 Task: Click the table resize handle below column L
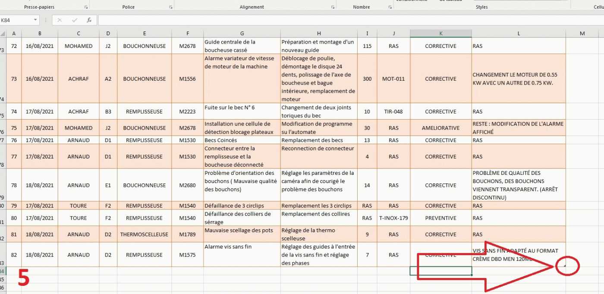click(x=564, y=266)
